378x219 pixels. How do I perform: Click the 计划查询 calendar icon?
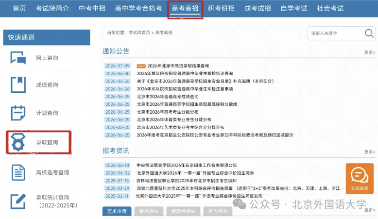(18, 113)
